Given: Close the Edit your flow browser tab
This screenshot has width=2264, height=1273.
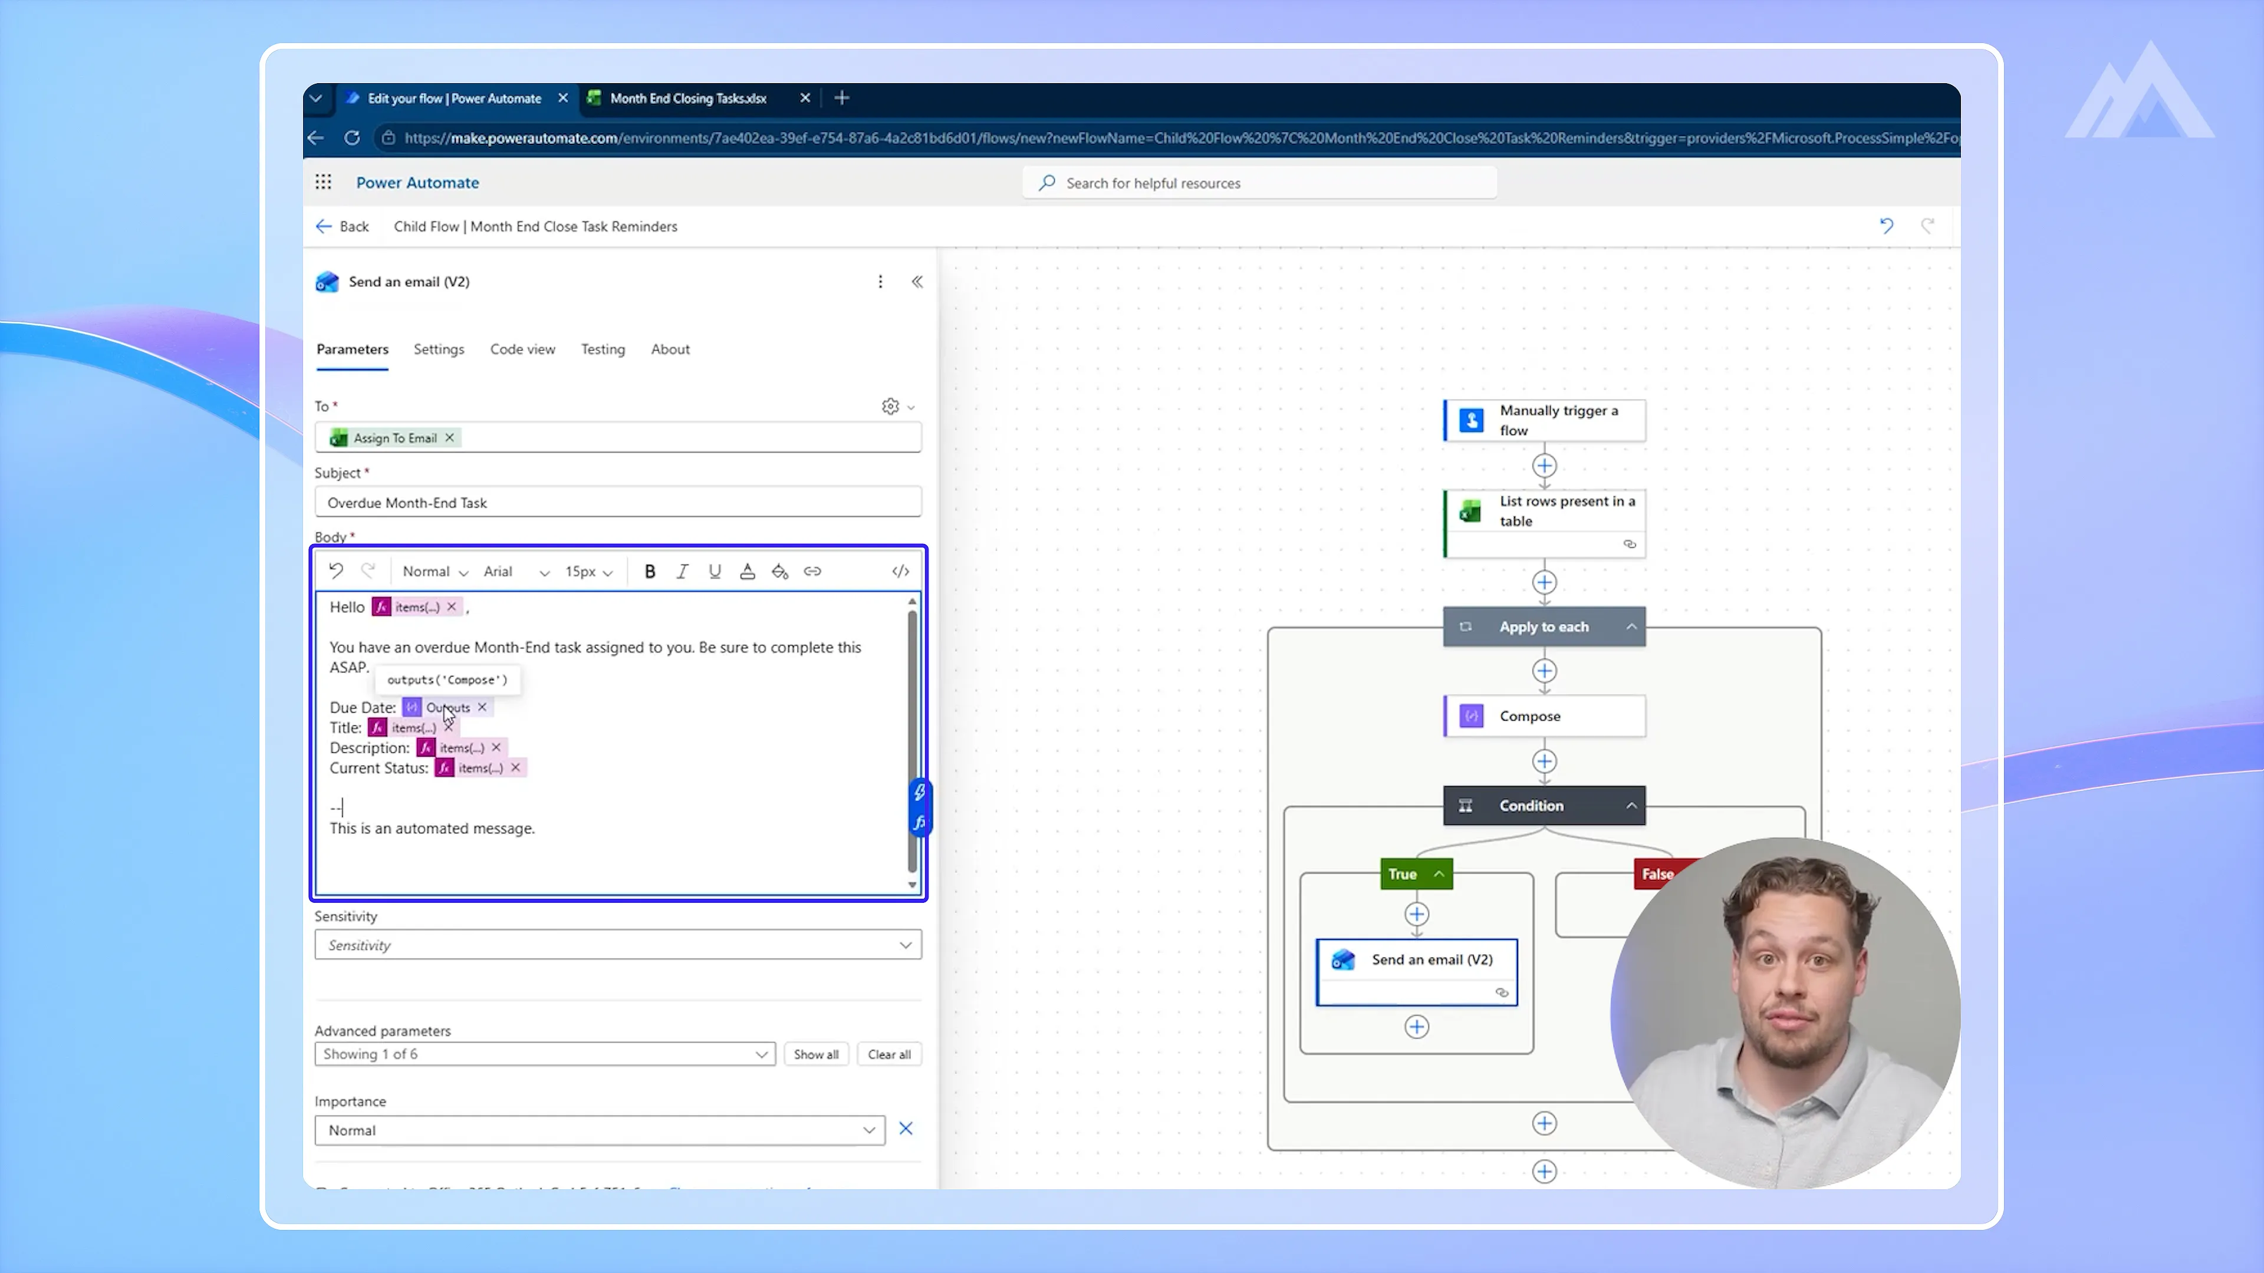Looking at the screenshot, I should pos(562,97).
